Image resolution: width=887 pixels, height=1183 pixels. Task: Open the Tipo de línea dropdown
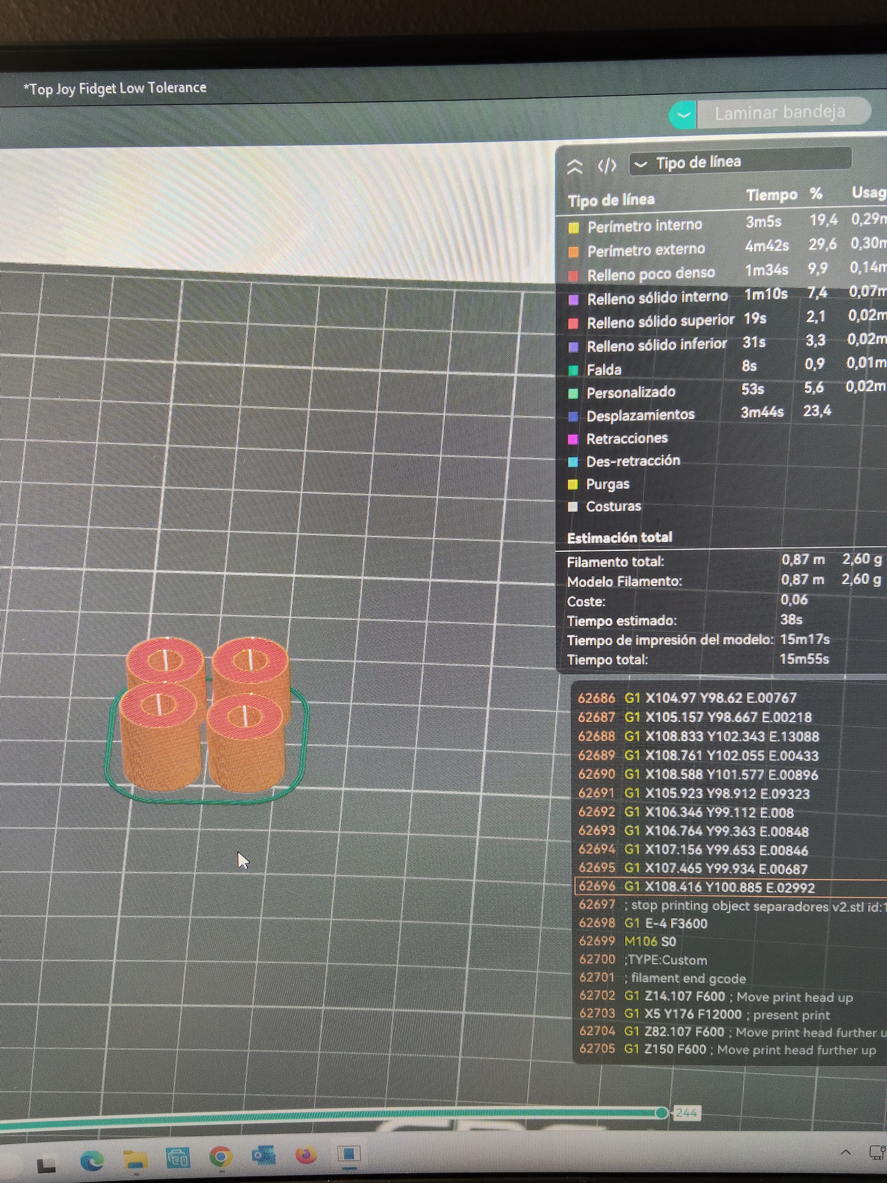point(740,161)
